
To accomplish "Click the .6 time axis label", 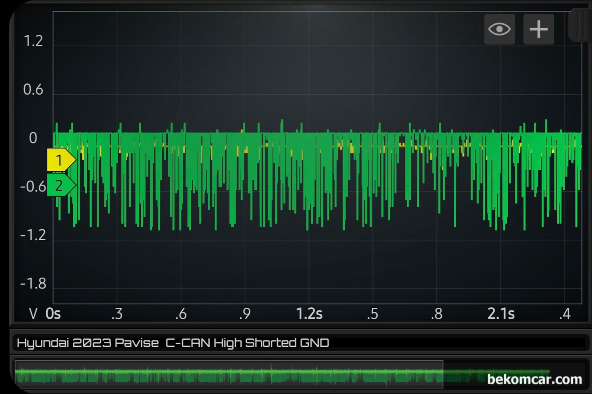I will (181, 314).
